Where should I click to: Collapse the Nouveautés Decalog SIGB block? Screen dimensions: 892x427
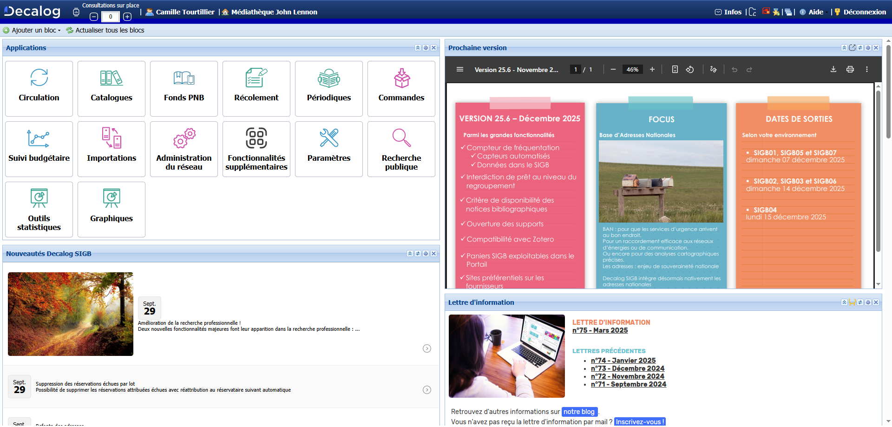tap(410, 253)
